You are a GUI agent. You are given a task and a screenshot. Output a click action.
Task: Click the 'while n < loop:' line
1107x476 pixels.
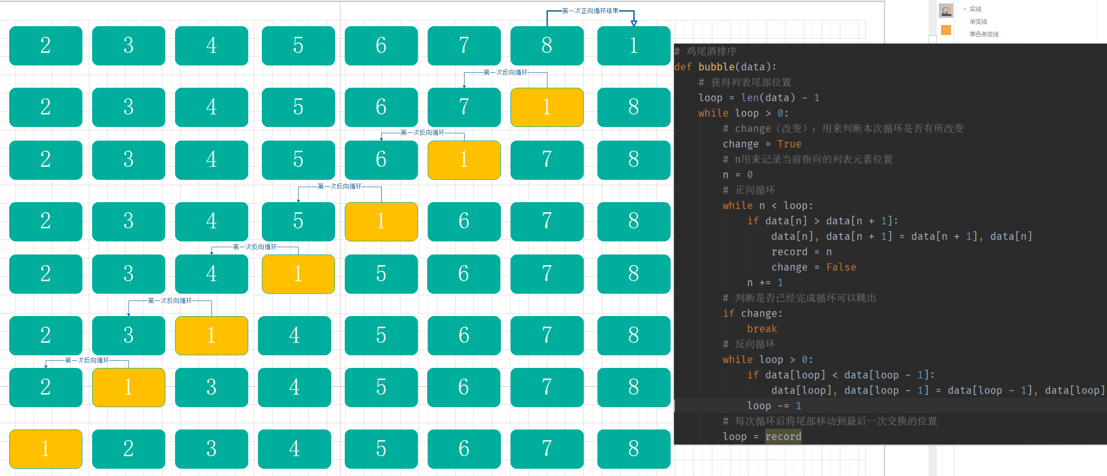768,206
